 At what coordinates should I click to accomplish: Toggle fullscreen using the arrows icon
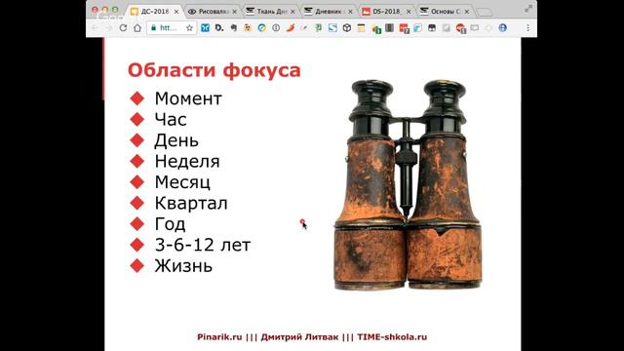pyautogui.click(x=528, y=9)
